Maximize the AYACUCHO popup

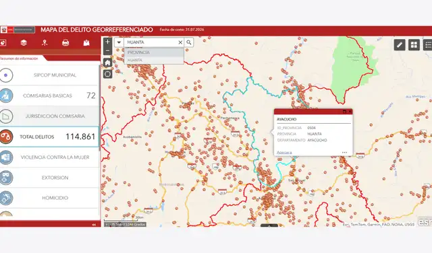point(344,112)
